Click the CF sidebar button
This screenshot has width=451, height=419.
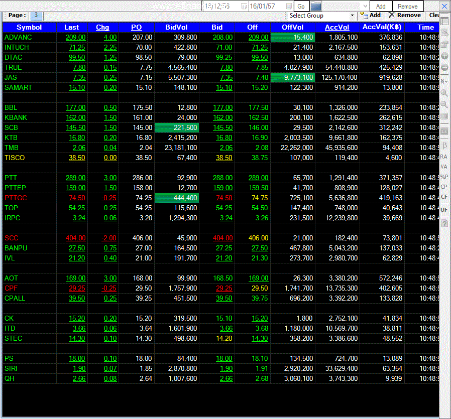[x=444, y=197]
